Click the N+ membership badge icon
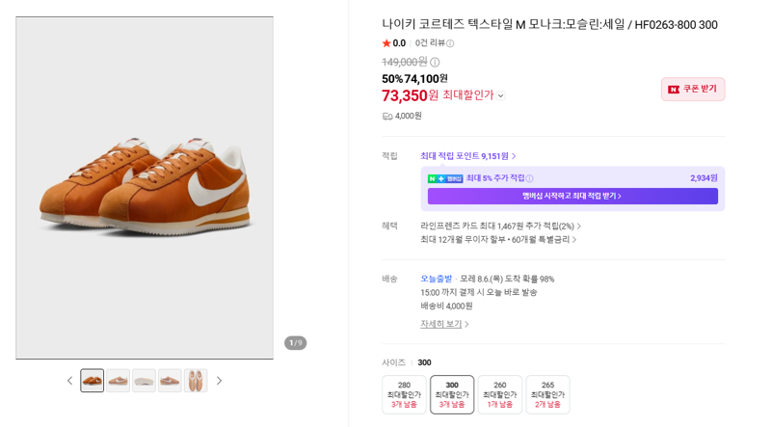 [445, 178]
